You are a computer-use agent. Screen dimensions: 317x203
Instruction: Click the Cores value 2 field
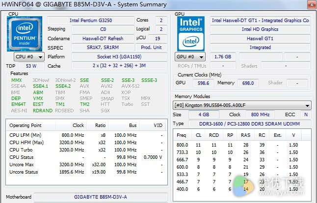click(x=161, y=21)
